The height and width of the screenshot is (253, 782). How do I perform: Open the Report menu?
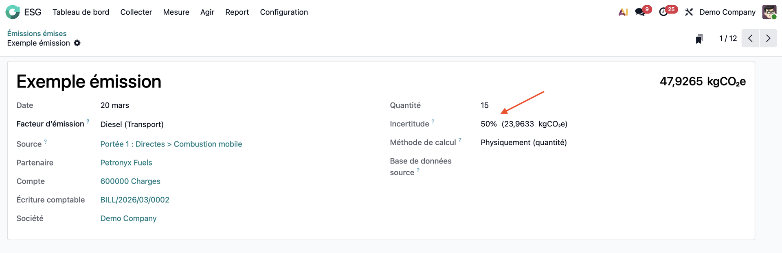(x=237, y=12)
